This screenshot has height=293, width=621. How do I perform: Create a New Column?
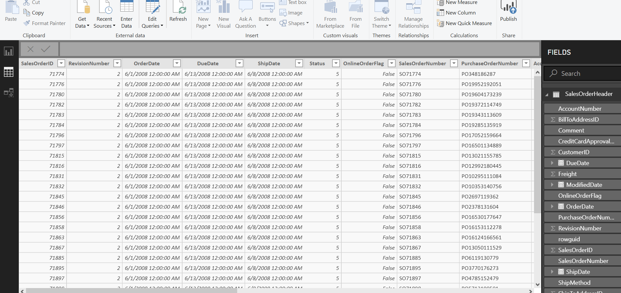[x=456, y=13]
